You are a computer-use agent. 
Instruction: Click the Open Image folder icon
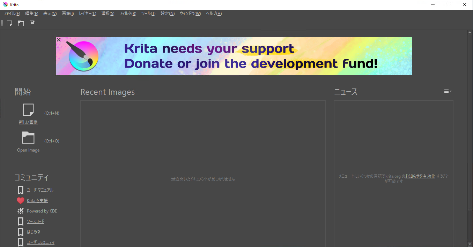28,137
